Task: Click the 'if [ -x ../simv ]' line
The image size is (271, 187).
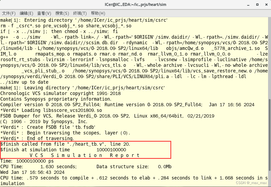Action: [x=59, y=31]
